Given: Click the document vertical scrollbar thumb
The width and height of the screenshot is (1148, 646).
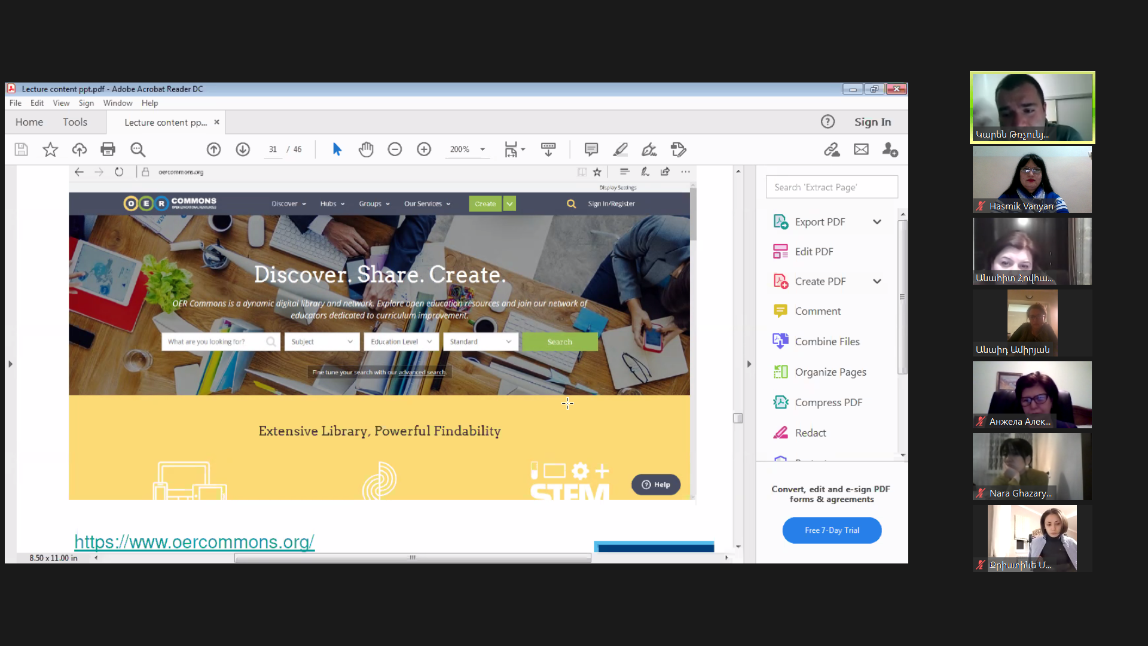Looking at the screenshot, I should (x=738, y=418).
